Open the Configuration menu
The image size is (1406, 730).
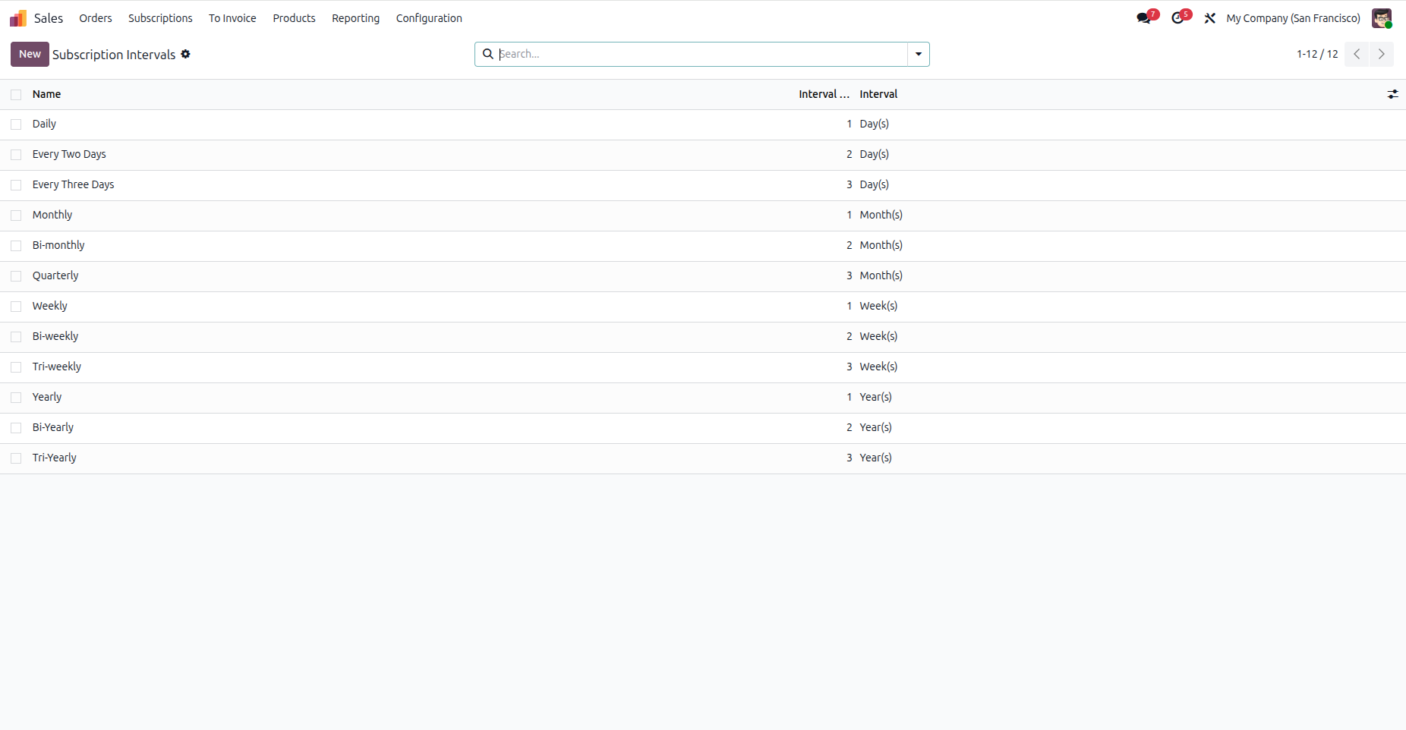tap(429, 18)
